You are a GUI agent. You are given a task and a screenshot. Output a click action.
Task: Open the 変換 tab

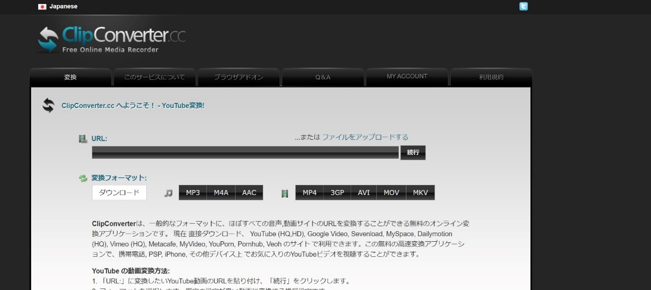(x=71, y=77)
